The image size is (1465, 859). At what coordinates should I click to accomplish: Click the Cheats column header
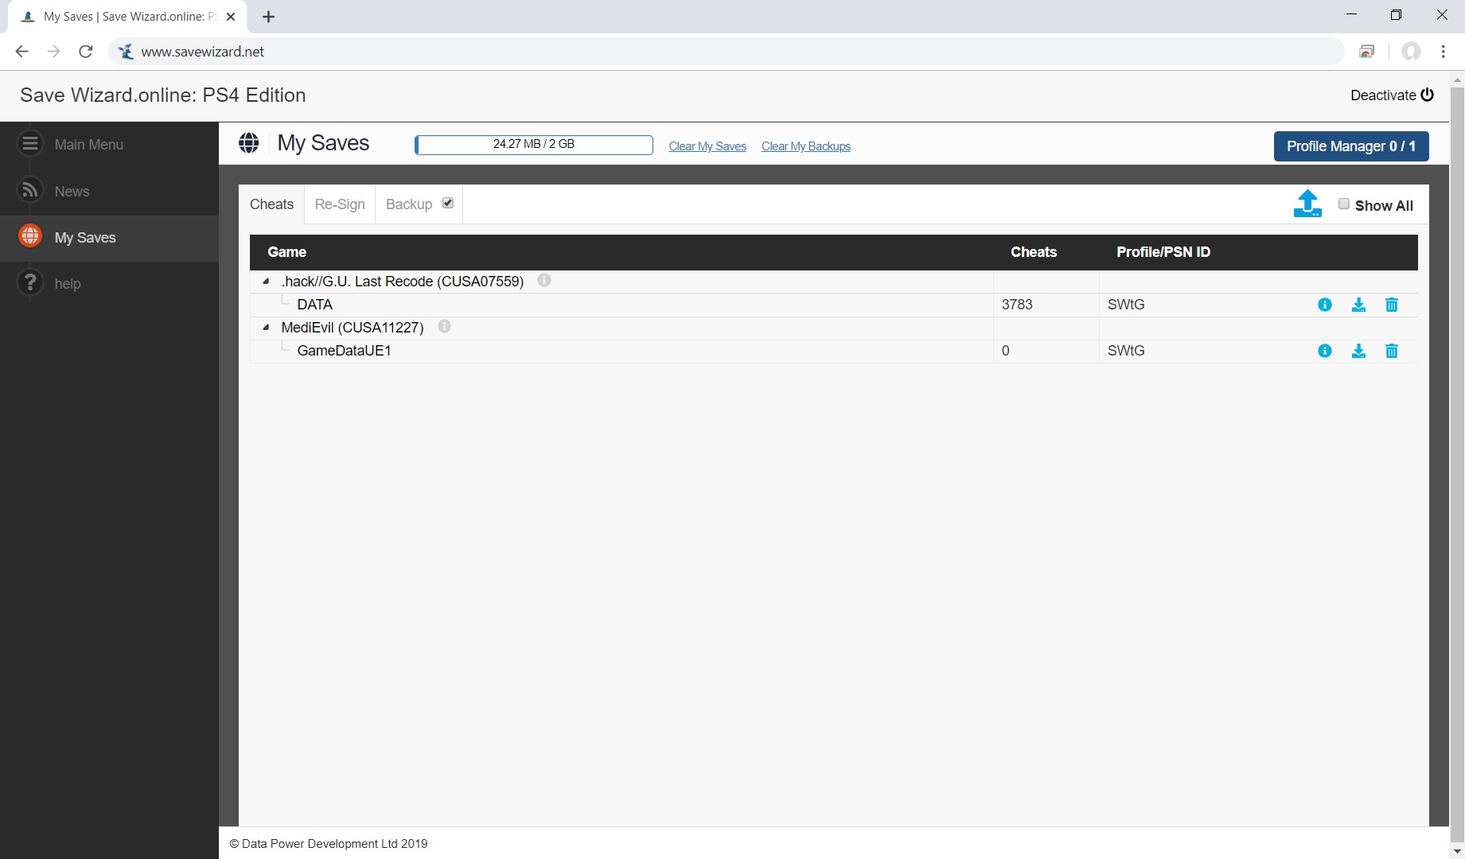1034,252
